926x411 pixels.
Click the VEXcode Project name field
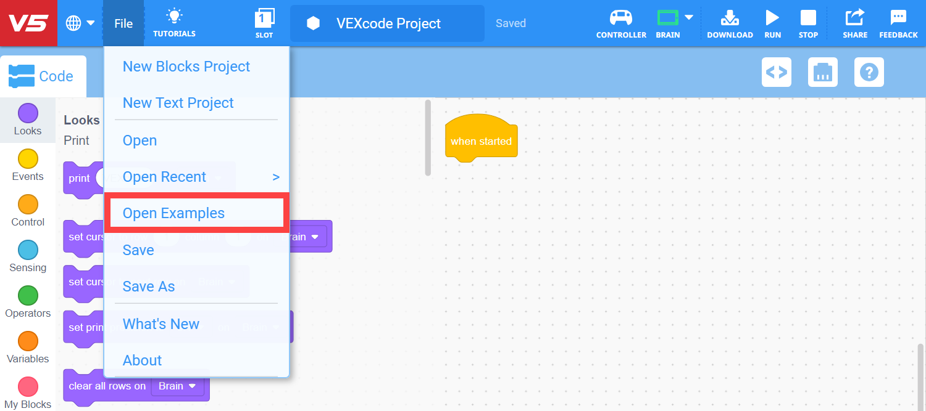[387, 23]
